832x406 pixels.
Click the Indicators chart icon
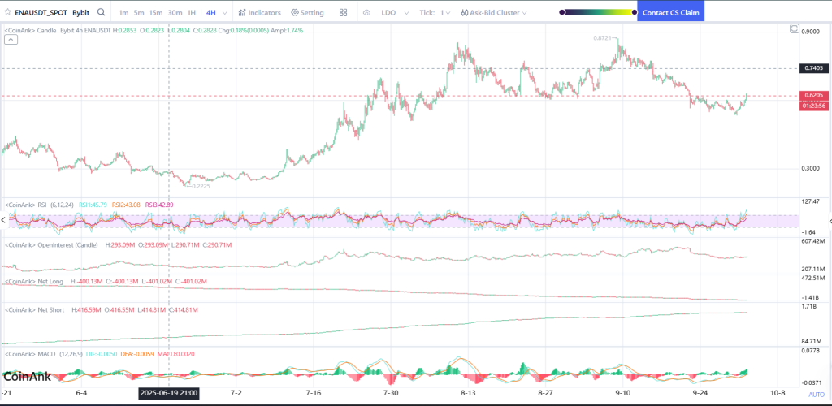pyautogui.click(x=242, y=12)
